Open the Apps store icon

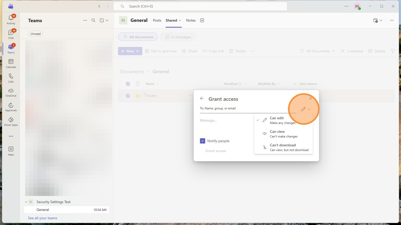(11, 151)
